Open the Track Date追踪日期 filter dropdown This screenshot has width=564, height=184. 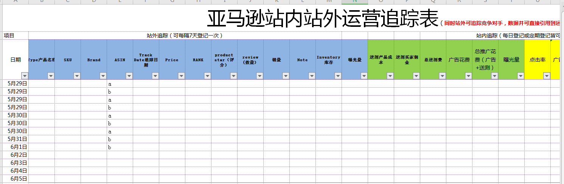(155, 76)
